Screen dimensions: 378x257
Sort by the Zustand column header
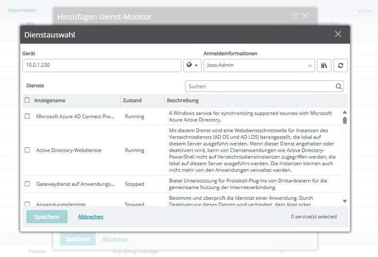coord(132,101)
